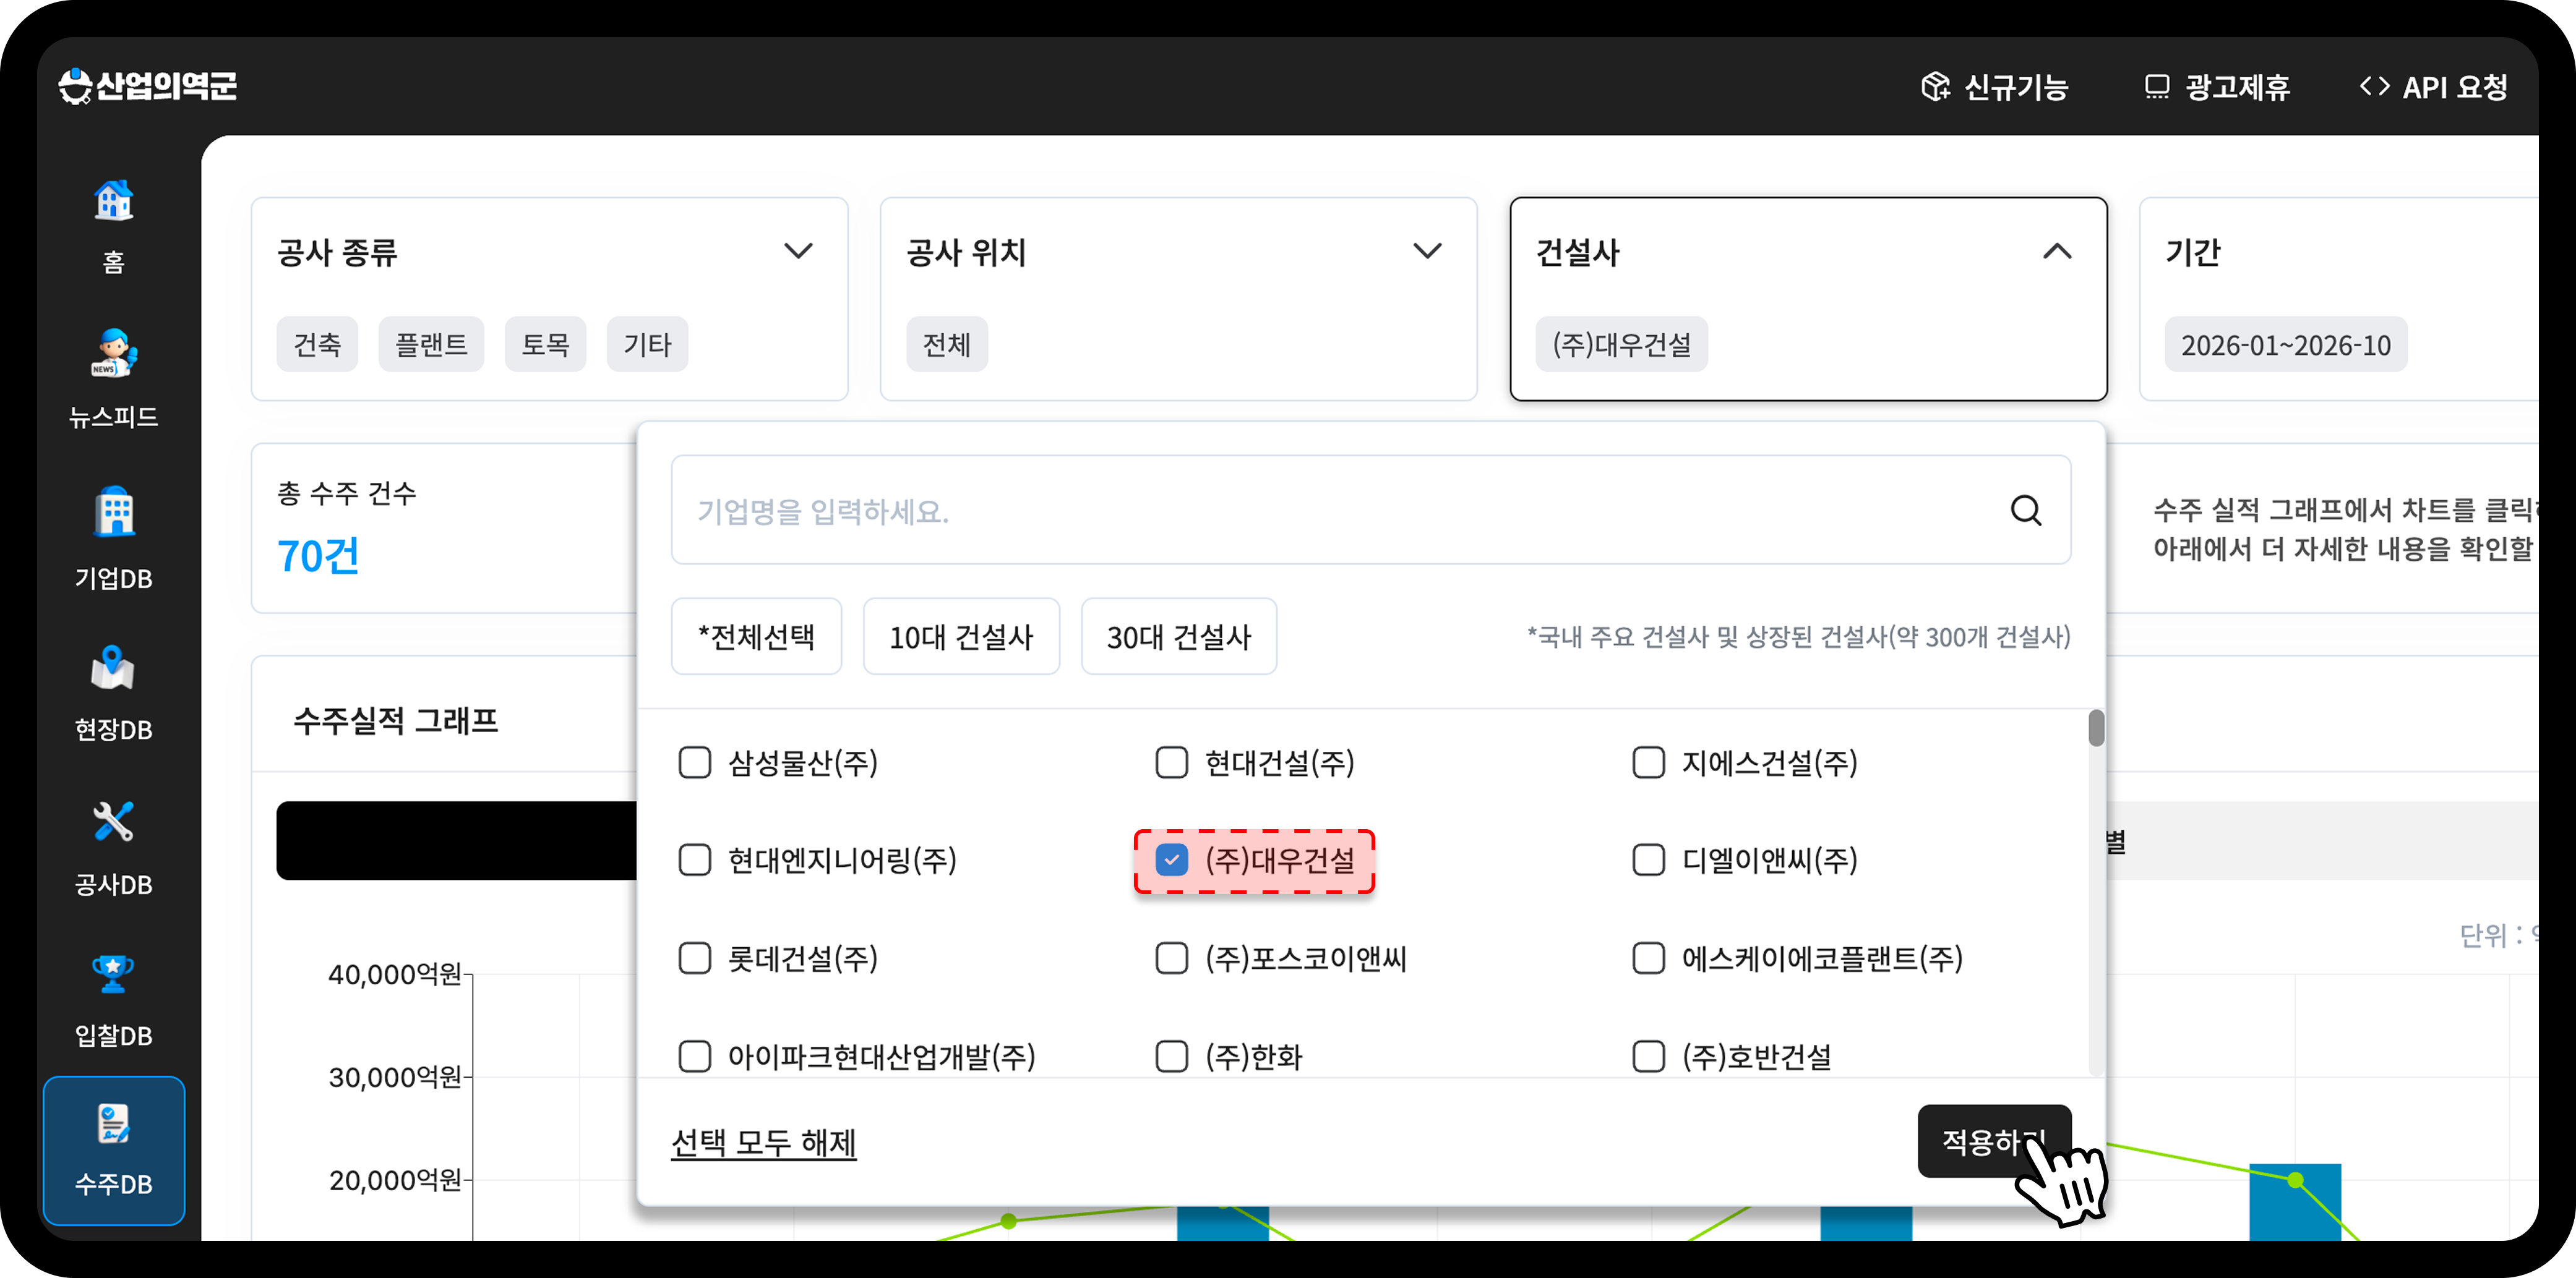The image size is (2576, 1278).
Task: Select the 공사DB tools icon
Action: [x=113, y=822]
